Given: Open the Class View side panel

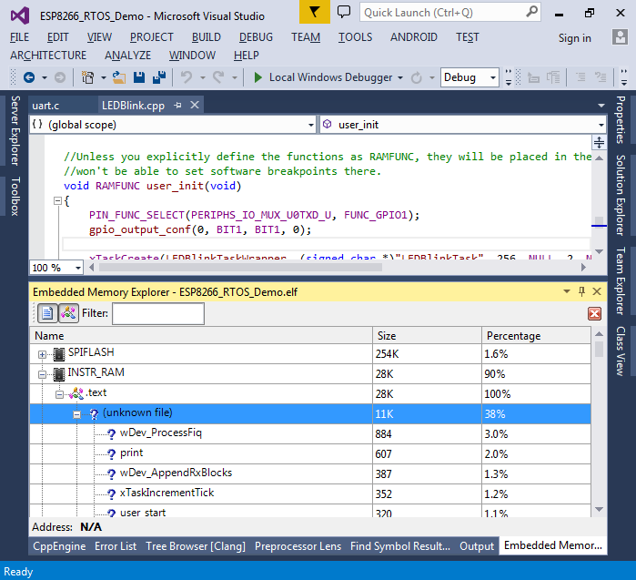Looking at the screenshot, I should [621, 351].
